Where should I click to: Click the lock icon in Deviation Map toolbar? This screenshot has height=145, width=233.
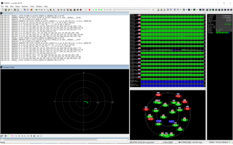[x=2, y=136]
